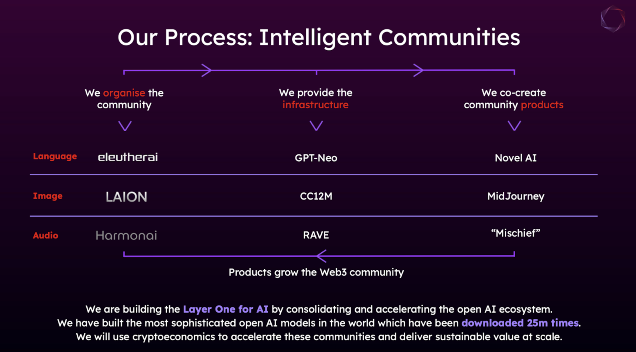
Task: Click the eleutherai logo
Action: (128, 157)
